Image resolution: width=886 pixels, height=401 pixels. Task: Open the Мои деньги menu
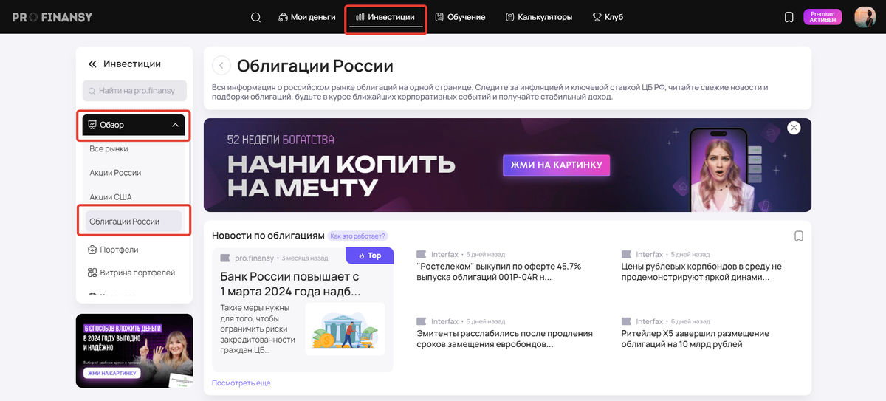pos(306,17)
